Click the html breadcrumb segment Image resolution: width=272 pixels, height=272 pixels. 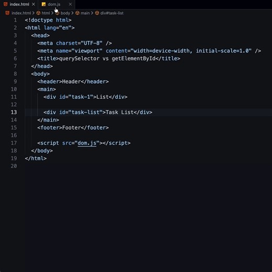coord(46,13)
